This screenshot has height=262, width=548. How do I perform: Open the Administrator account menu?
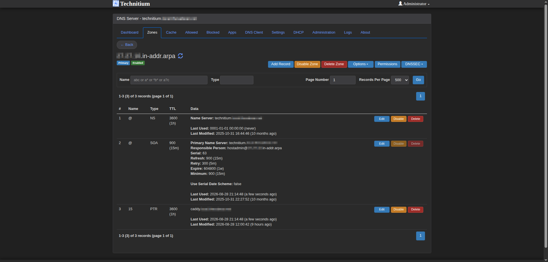click(414, 4)
